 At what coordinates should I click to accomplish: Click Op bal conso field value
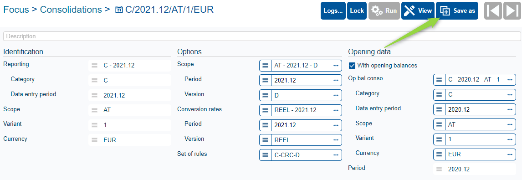point(475,80)
